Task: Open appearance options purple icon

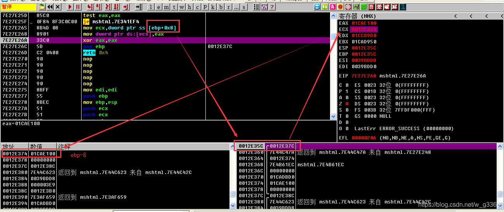Action: point(264,7)
